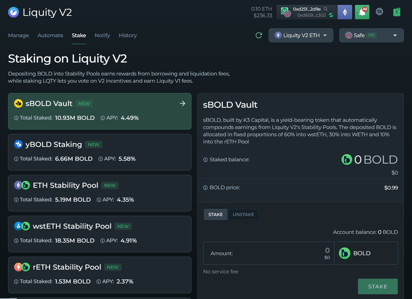The image size is (412, 299).
Task: Click info icon beside Staked balance
Action: click(x=205, y=160)
